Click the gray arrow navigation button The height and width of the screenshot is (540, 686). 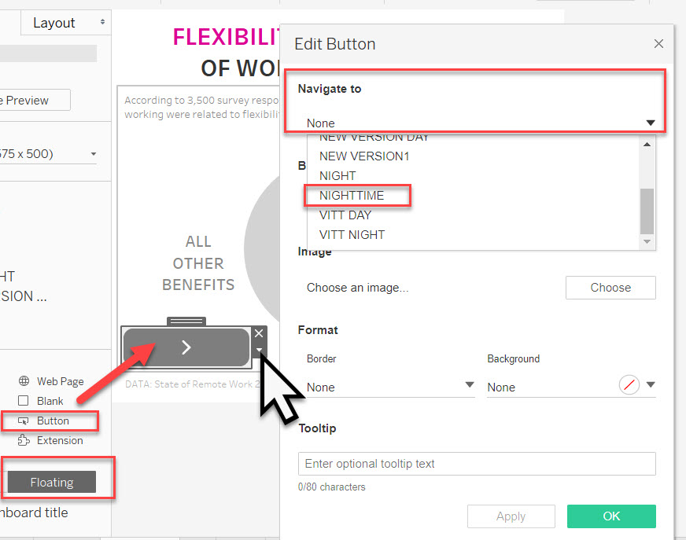pos(186,347)
